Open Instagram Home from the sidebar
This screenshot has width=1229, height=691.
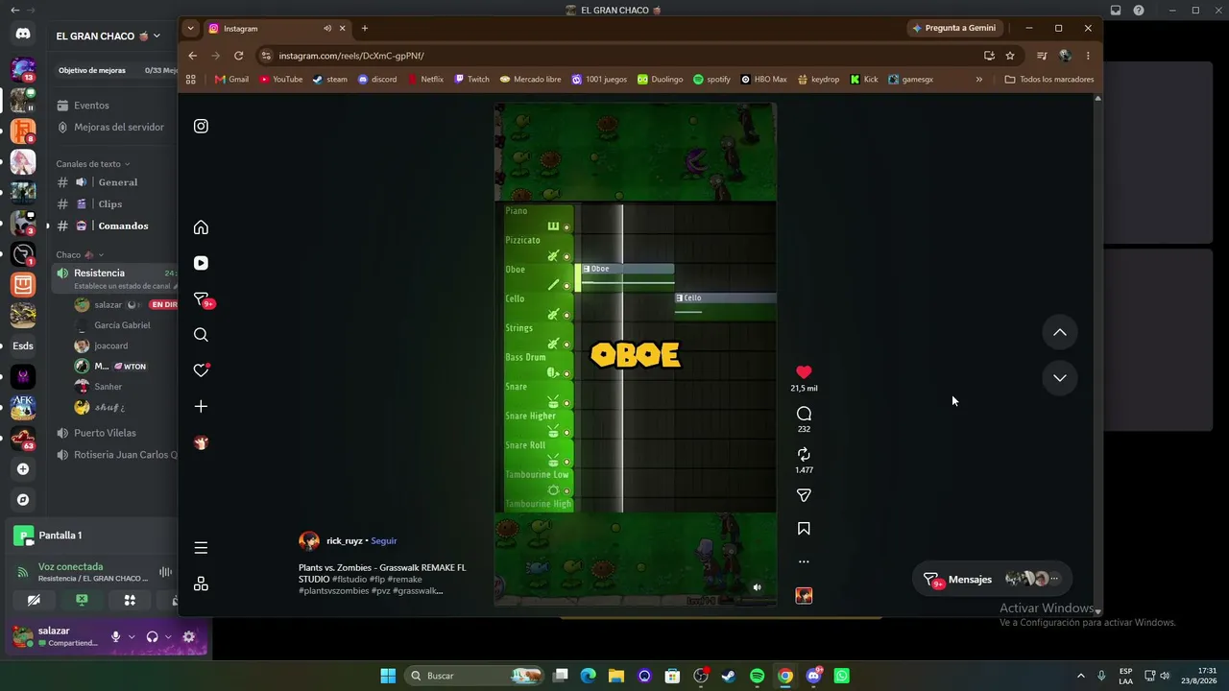(201, 227)
